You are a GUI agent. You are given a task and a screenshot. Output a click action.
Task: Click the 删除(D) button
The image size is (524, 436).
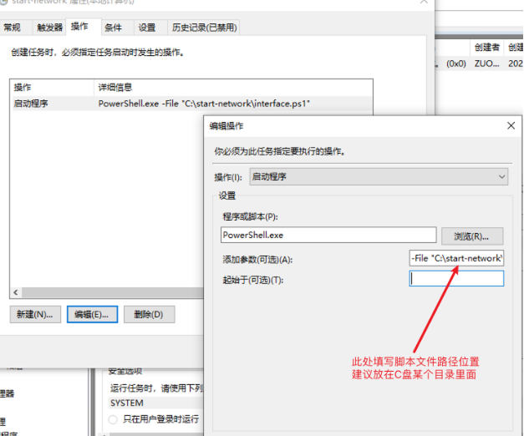pos(149,314)
